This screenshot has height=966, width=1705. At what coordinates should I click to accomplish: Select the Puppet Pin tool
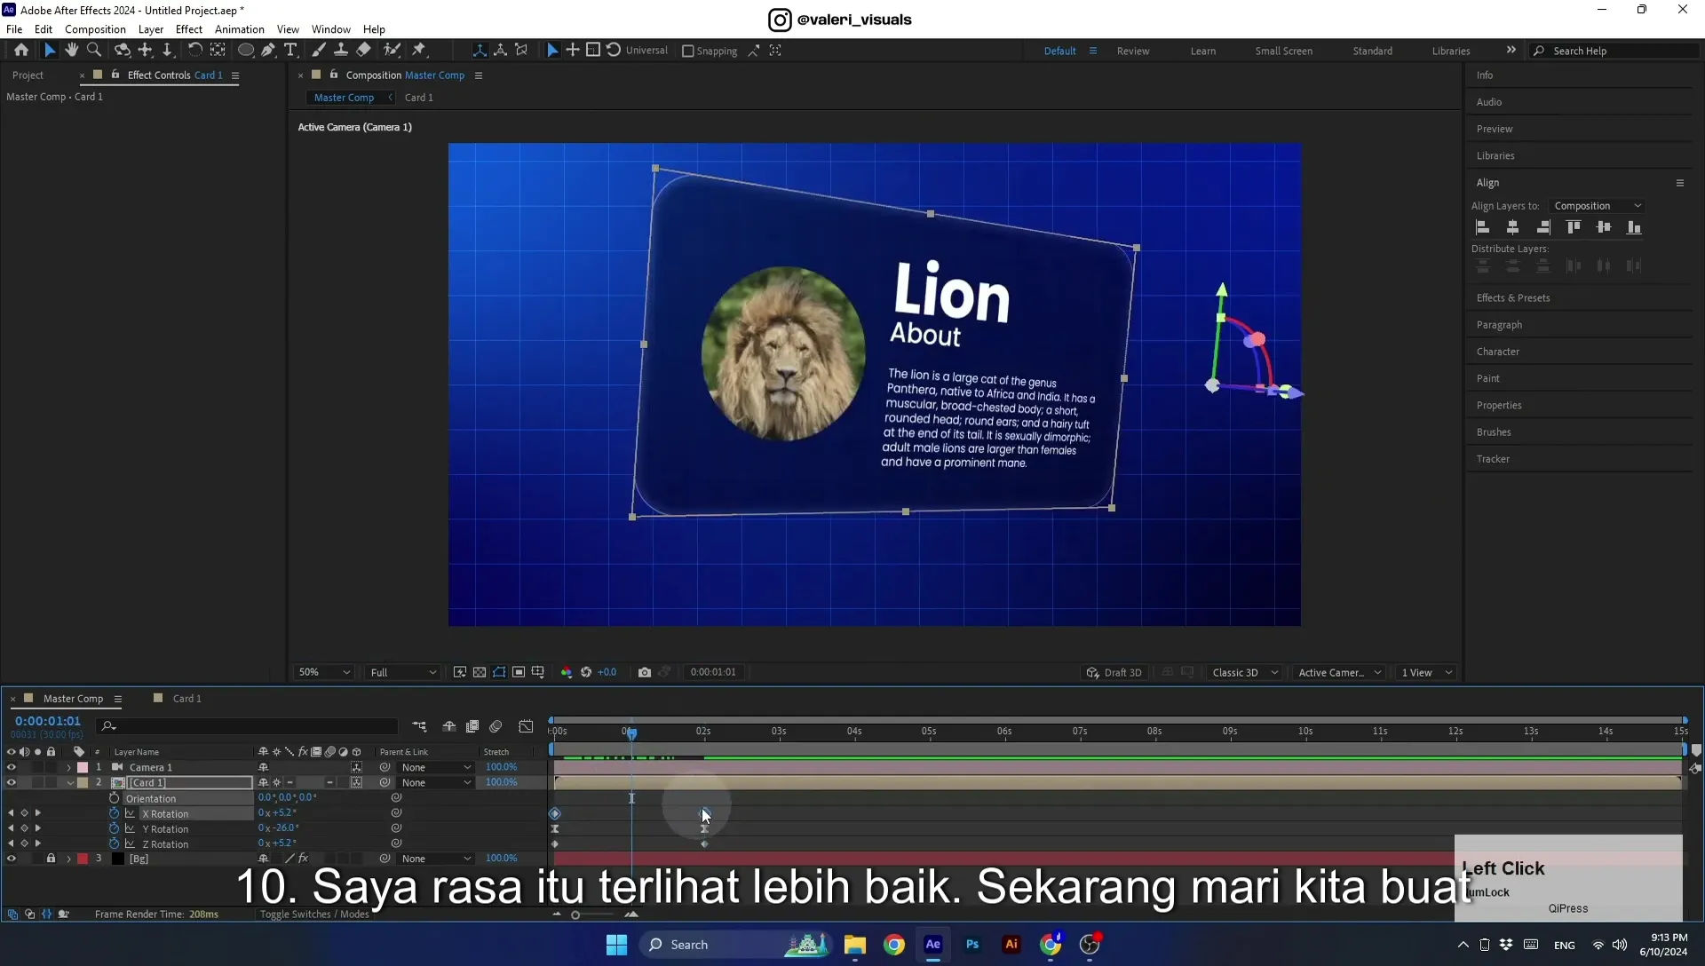tap(419, 51)
